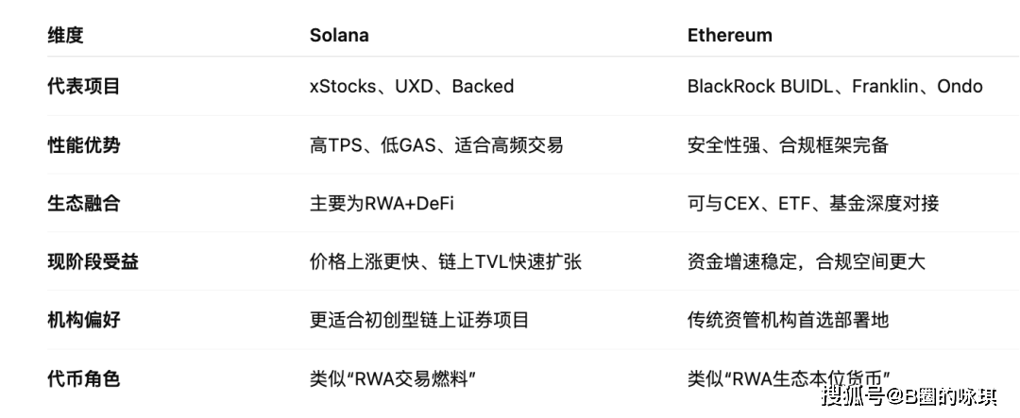Click the BlackRock BUIDL、Franklin、Ondo cell
The height and width of the screenshot is (418, 1020).
[835, 86]
